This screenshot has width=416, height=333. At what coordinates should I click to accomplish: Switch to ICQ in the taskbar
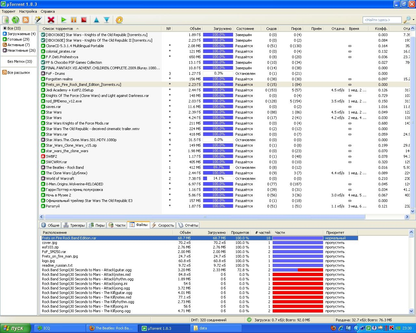coord(60,328)
